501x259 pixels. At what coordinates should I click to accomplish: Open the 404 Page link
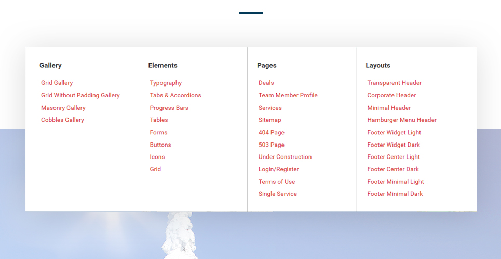(x=272, y=133)
